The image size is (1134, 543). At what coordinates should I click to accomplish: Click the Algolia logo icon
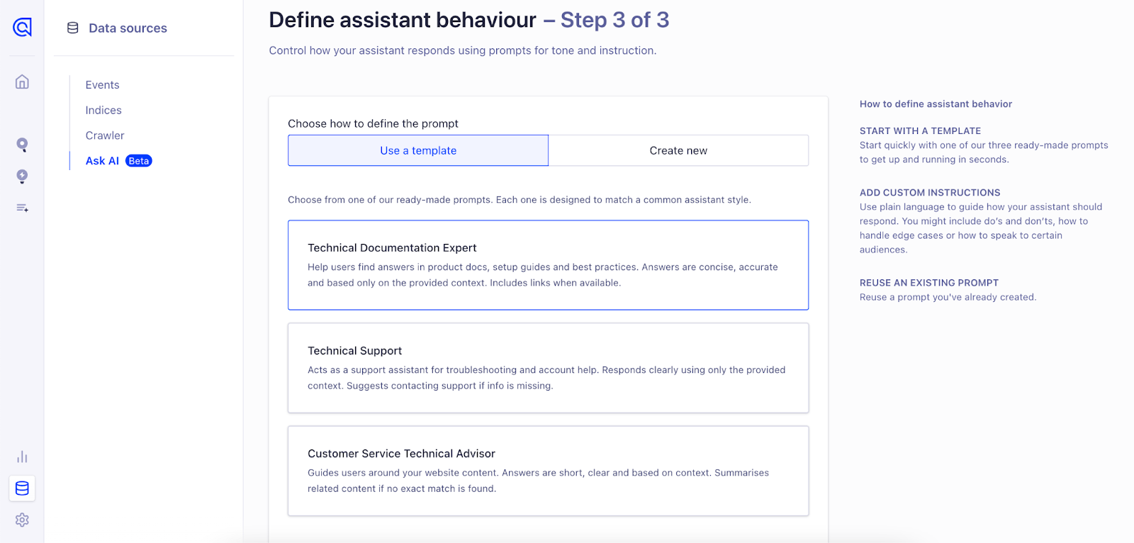tap(22, 28)
